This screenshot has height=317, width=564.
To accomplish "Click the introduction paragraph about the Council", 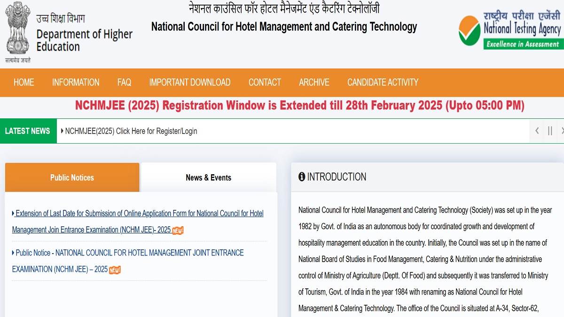I will [425, 259].
